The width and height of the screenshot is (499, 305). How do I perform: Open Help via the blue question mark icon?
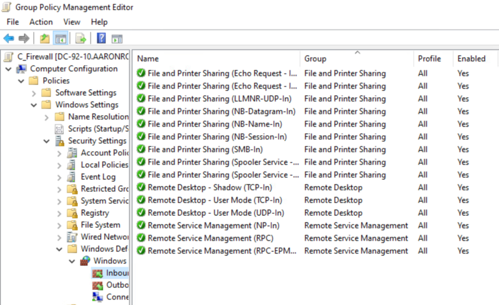point(101,38)
